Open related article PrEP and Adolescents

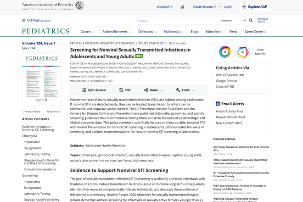pos(240,187)
